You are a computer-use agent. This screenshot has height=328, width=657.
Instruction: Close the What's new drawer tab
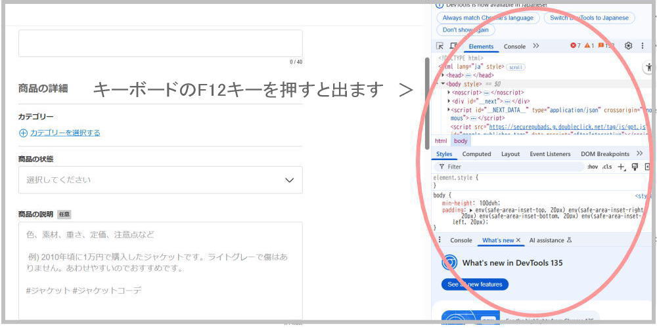[x=518, y=240]
